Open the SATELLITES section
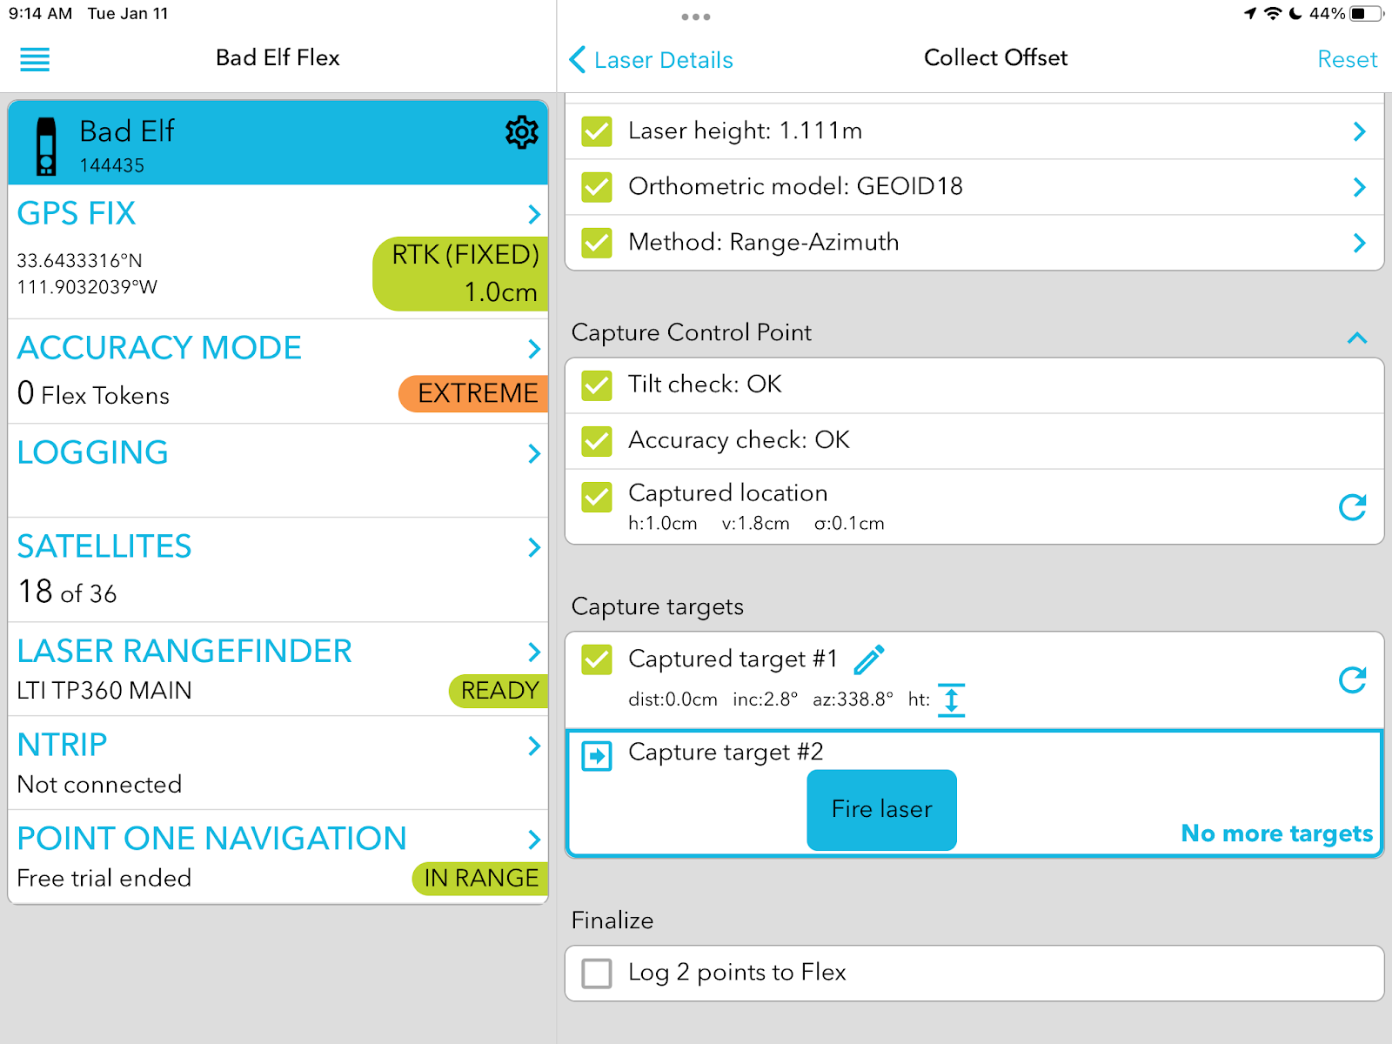The height and width of the screenshot is (1044, 1392). click(x=278, y=570)
